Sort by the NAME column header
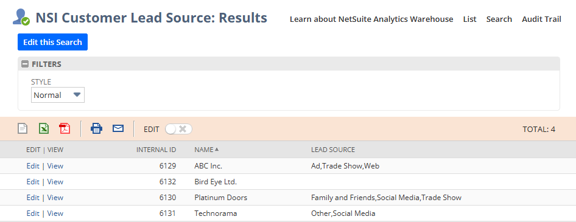 click(206, 150)
